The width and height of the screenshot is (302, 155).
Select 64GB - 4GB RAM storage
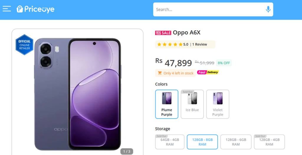pos(170,142)
